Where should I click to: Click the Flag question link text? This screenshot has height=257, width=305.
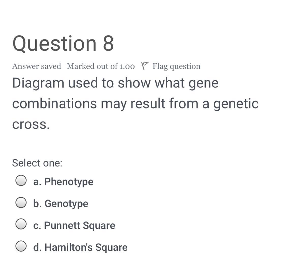(176, 66)
